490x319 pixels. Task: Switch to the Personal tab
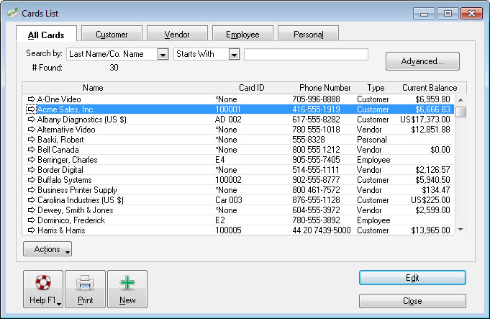pyautogui.click(x=309, y=34)
